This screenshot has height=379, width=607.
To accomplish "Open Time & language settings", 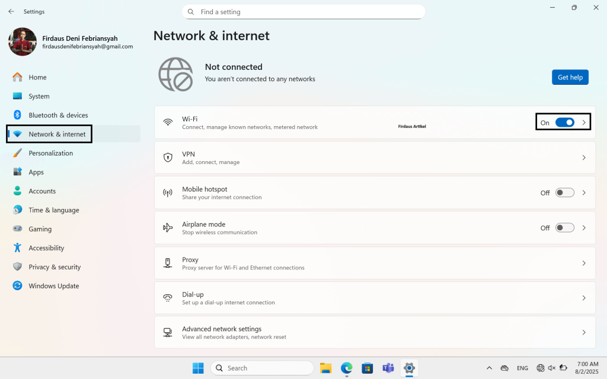I will point(55,210).
